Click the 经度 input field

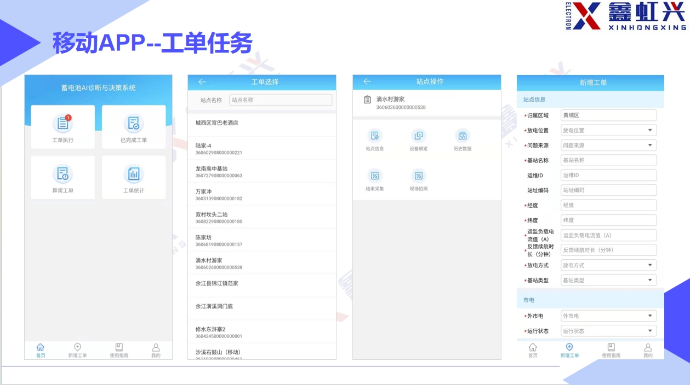pos(608,205)
